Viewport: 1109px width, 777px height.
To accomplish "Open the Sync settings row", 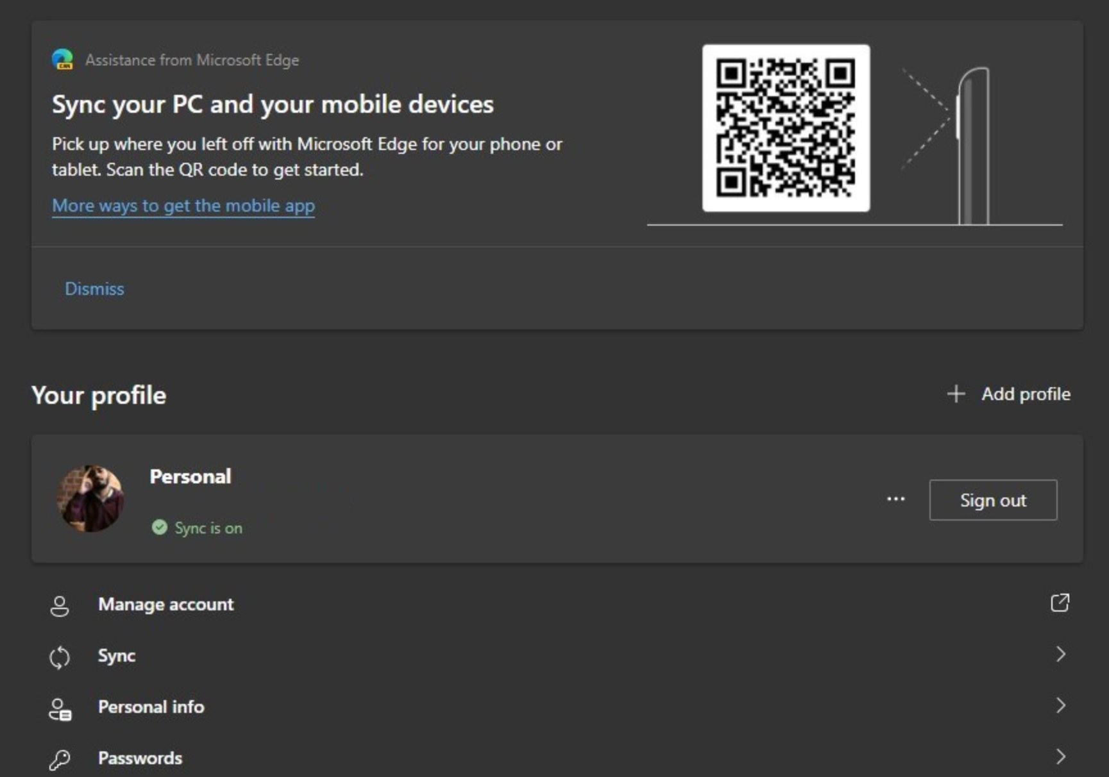I will (x=557, y=655).
